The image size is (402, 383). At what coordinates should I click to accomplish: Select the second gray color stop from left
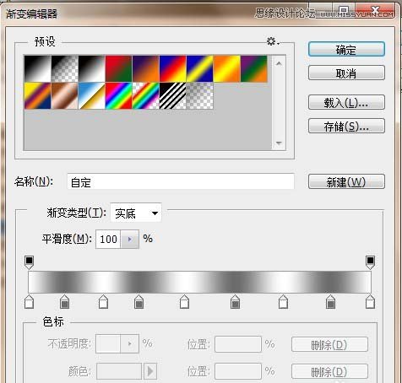click(x=139, y=302)
